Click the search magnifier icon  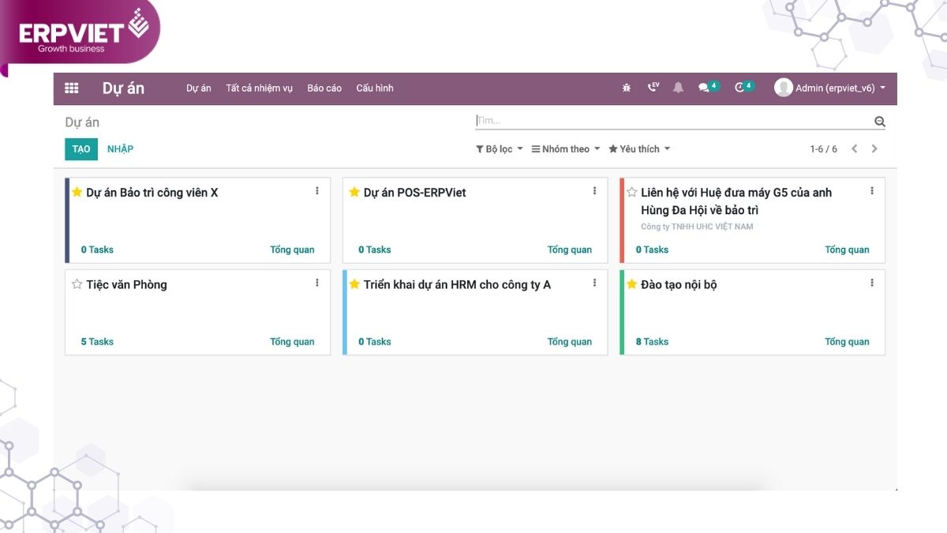coord(879,122)
